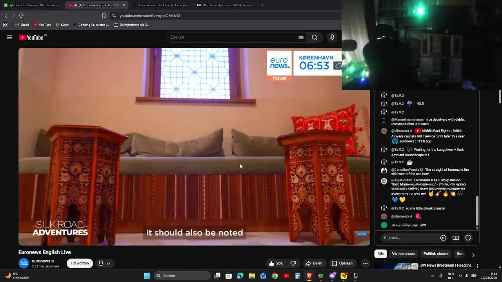The width and height of the screenshot is (502, 282).
Task: Open the euronews channel avatar
Action: coord(24,263)
